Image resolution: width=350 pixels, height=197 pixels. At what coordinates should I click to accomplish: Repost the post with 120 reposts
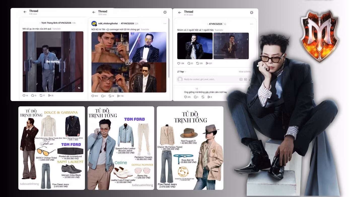[x=198, y=63]
